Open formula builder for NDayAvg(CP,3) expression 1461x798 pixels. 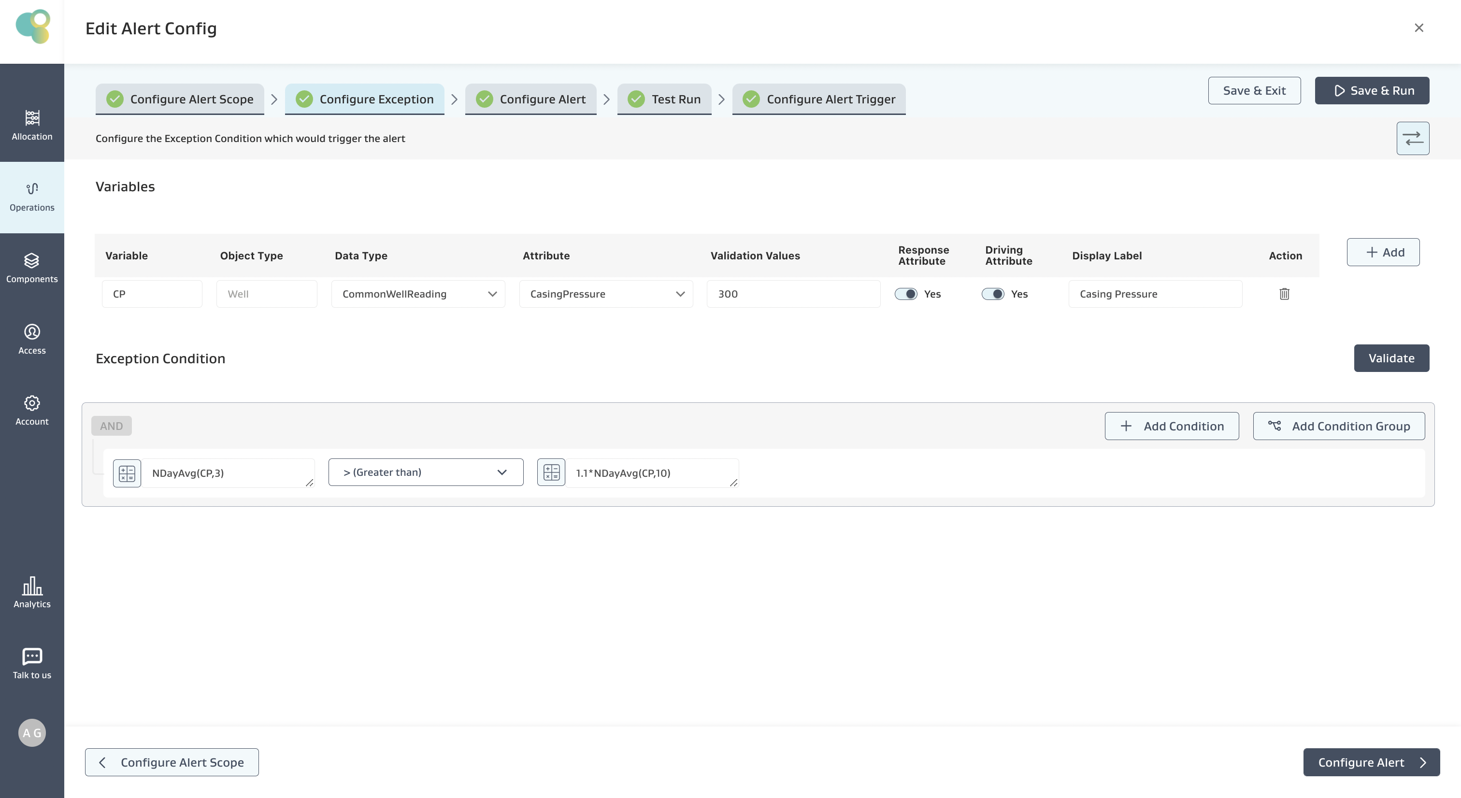coord(127,473)
